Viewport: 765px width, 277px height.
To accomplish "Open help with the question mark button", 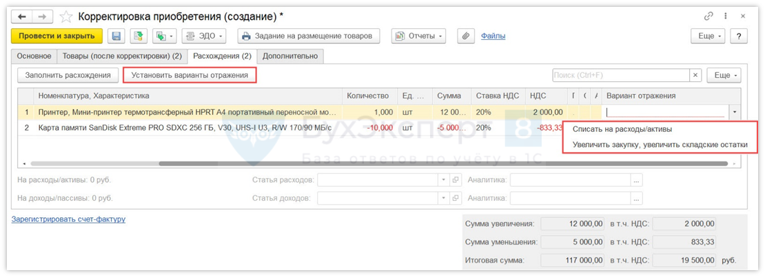I will [739, 36].
